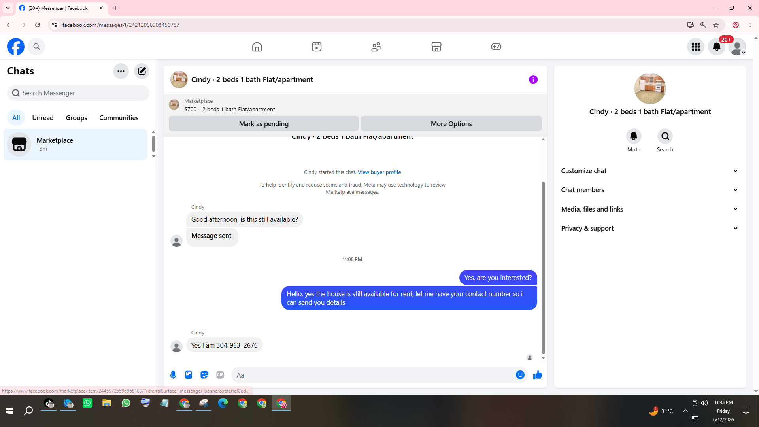
Task: Open the volume speaker tray icon
Action: pos(704,403)
